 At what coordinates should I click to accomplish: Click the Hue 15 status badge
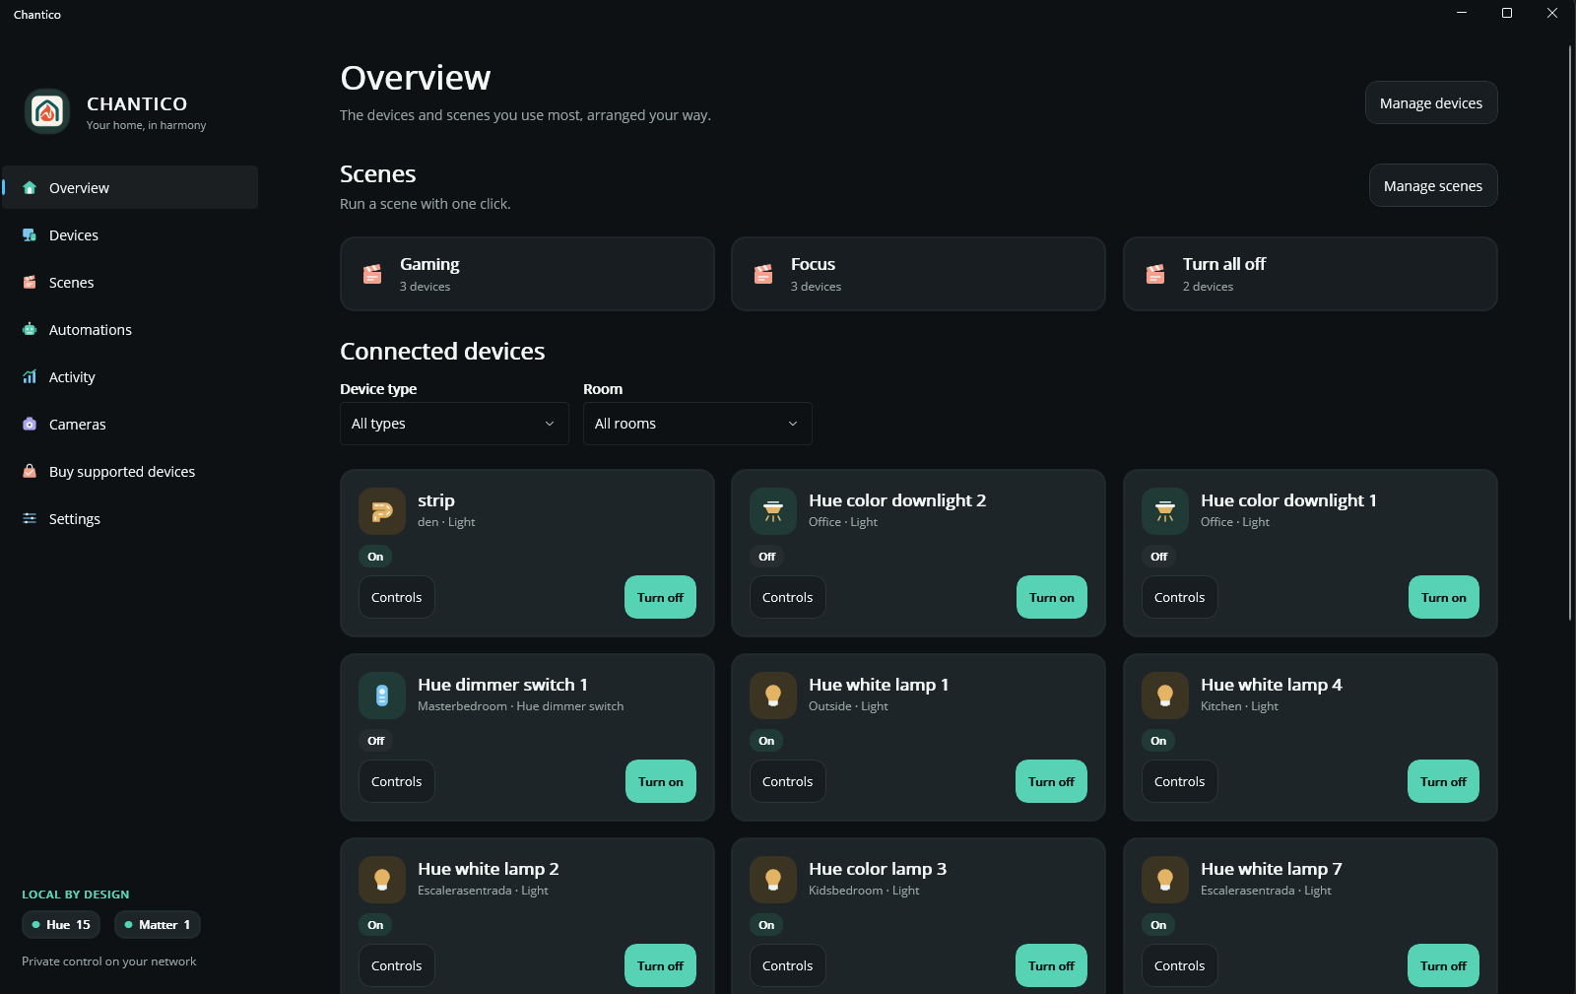61,924
